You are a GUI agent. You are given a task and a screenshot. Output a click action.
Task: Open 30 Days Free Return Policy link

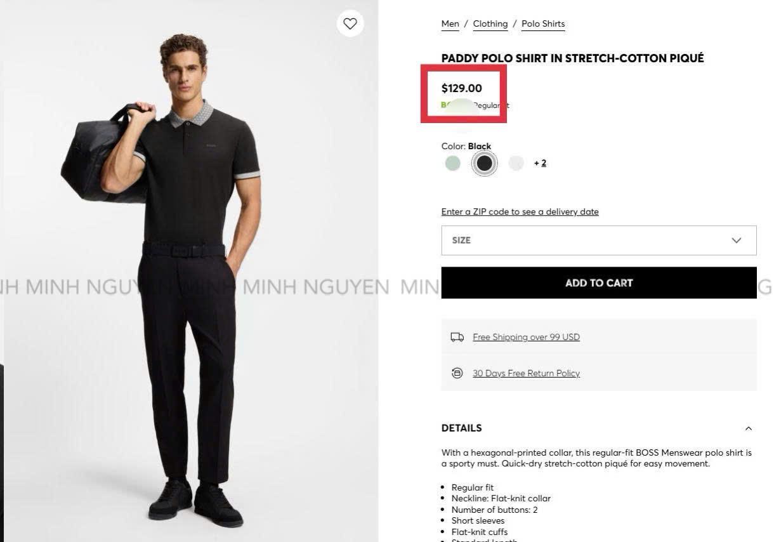526,373
